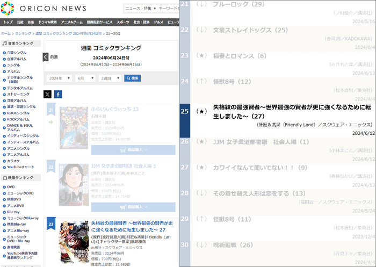Select highlighted rank 25 失格紋の最強賢者 row
The height and width of the screenshot is (267, 376).
278,121
